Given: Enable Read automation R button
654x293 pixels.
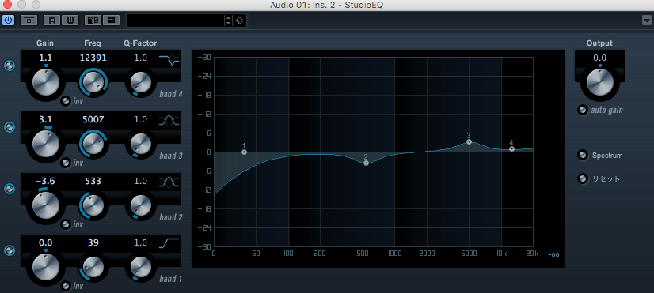Looking at the screenshot, I should pyautogui.click(x=51, y=20).
